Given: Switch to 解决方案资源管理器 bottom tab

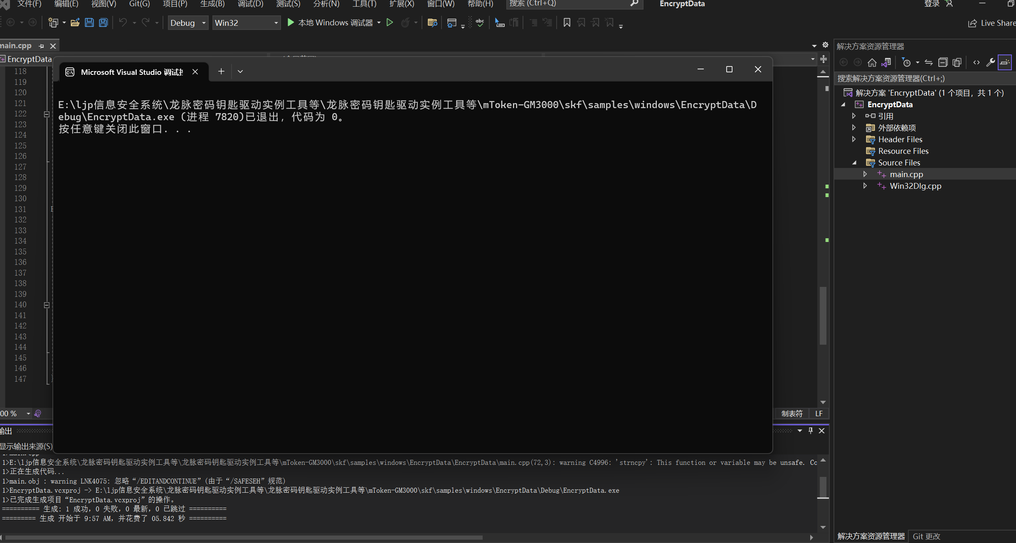Looking at the screenshot, I should (x=871, y=536).
